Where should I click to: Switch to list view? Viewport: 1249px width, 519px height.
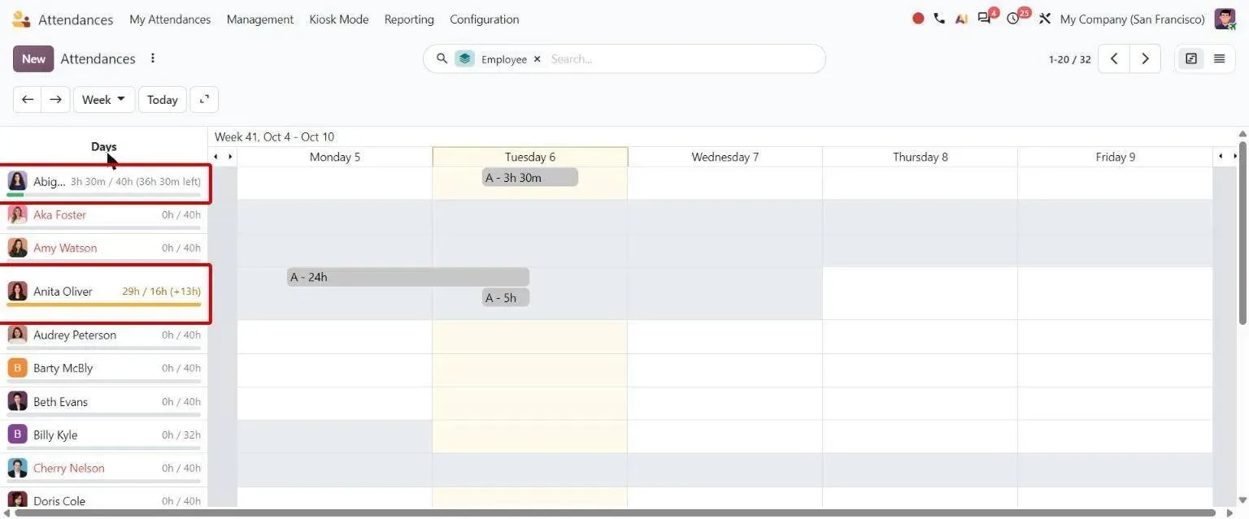pyautogui.click(x=1219, y=58)
